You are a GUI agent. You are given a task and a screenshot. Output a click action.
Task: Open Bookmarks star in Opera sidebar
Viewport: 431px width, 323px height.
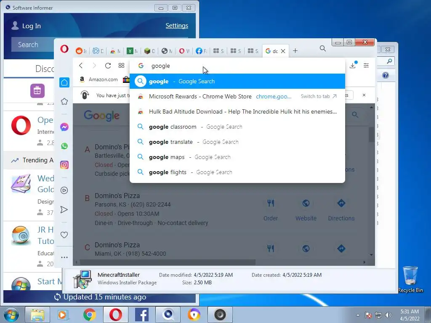pyautogui.click(x=64, y=101)
